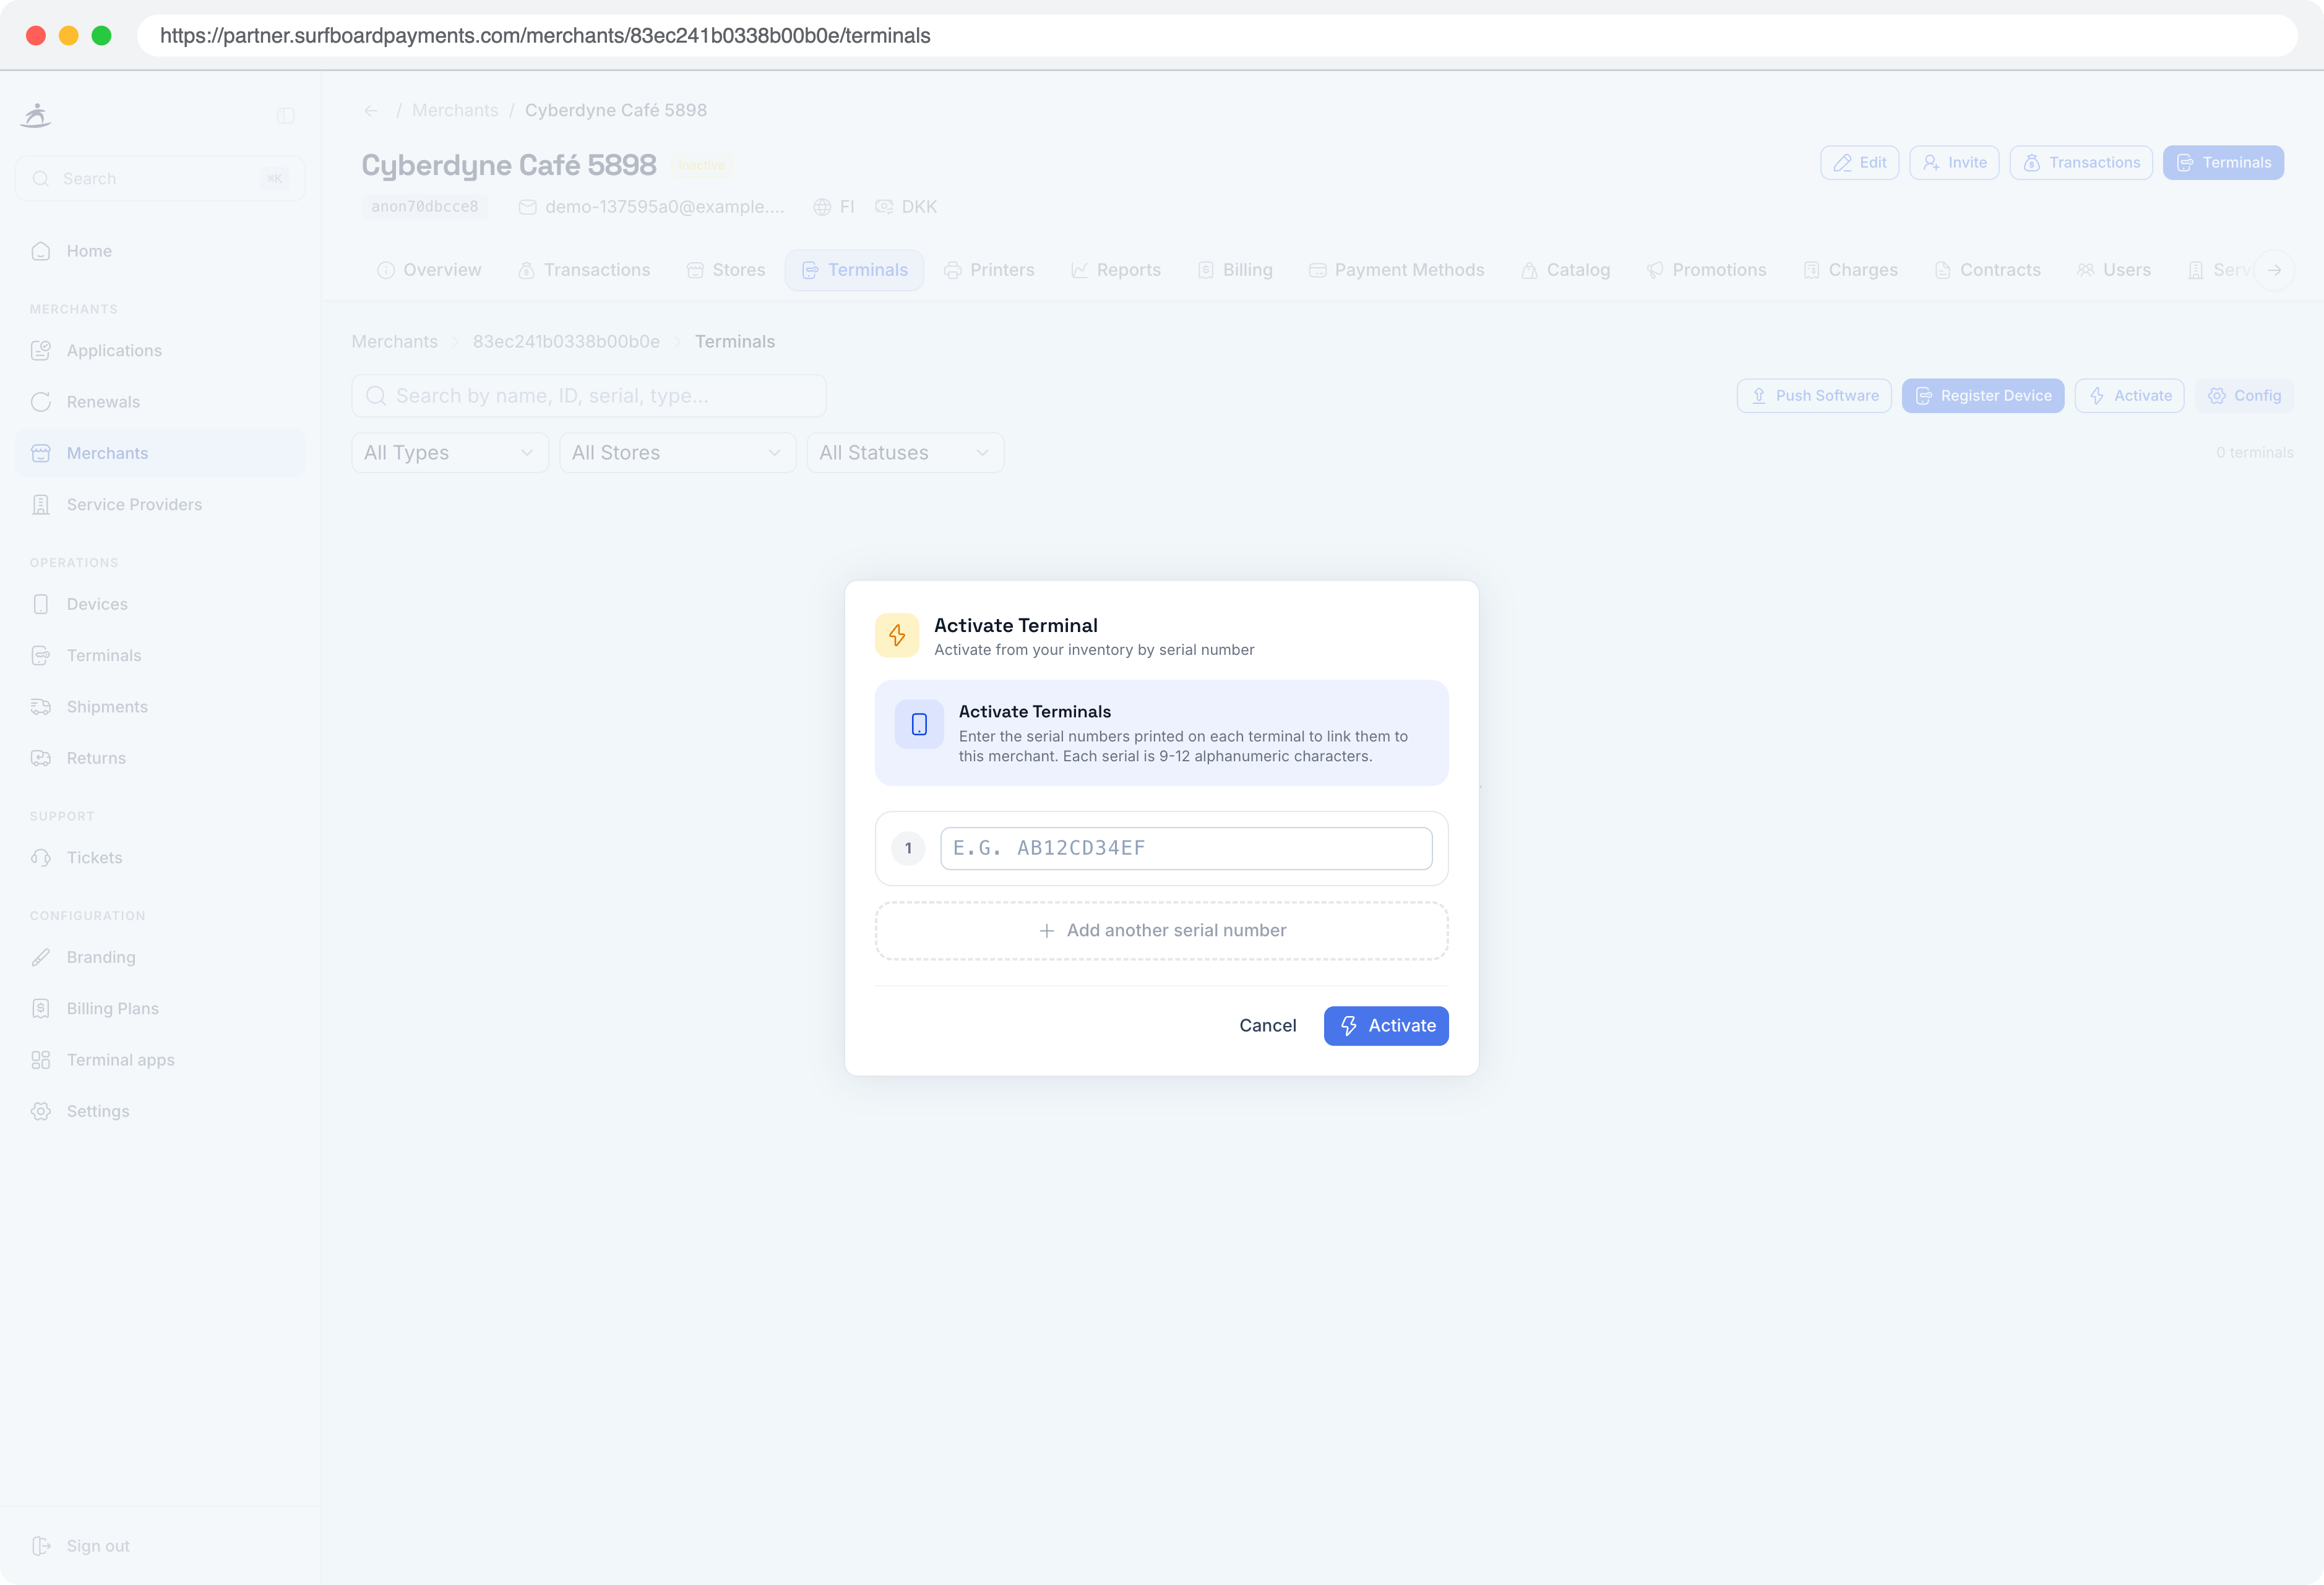The image size is (2324, 1585).
Task: Click the Terminals header button
Action: click(x=2223, y=163)
